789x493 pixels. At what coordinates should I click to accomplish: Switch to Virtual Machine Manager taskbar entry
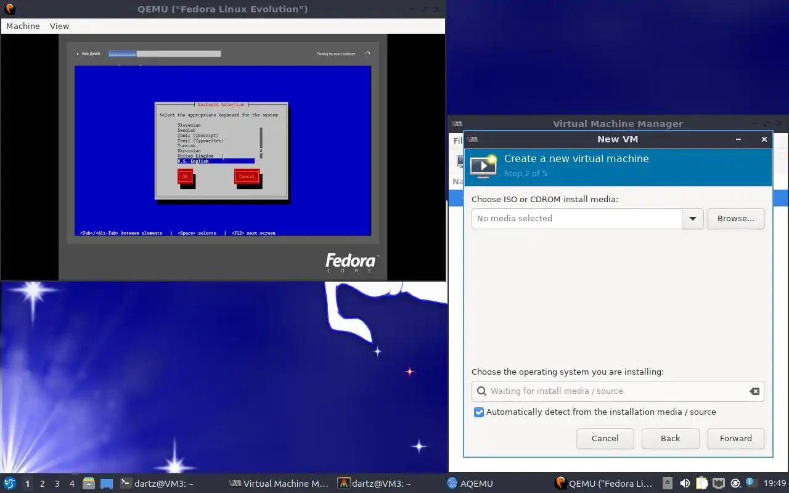279,484
